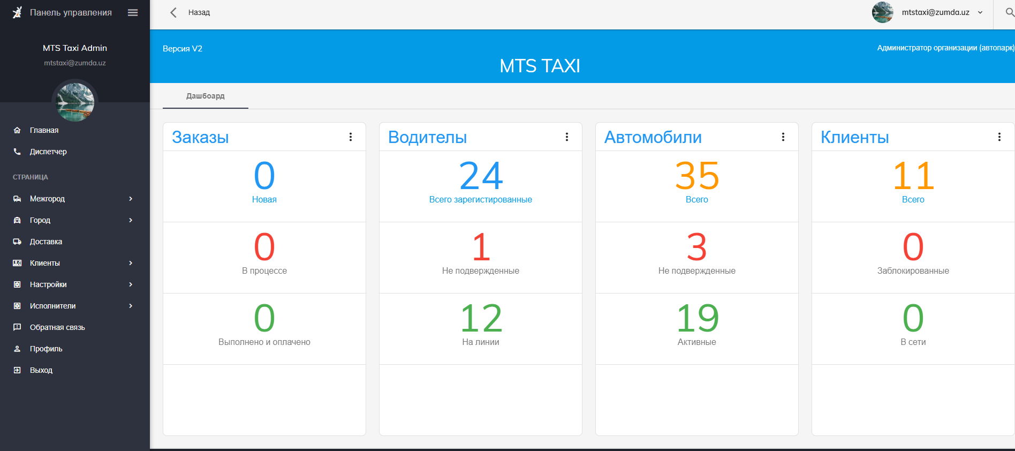Open Обратная связь in the sidebar
This screenshot has height=451, width=1015.
pyautogui.click(x=57, y=327)
